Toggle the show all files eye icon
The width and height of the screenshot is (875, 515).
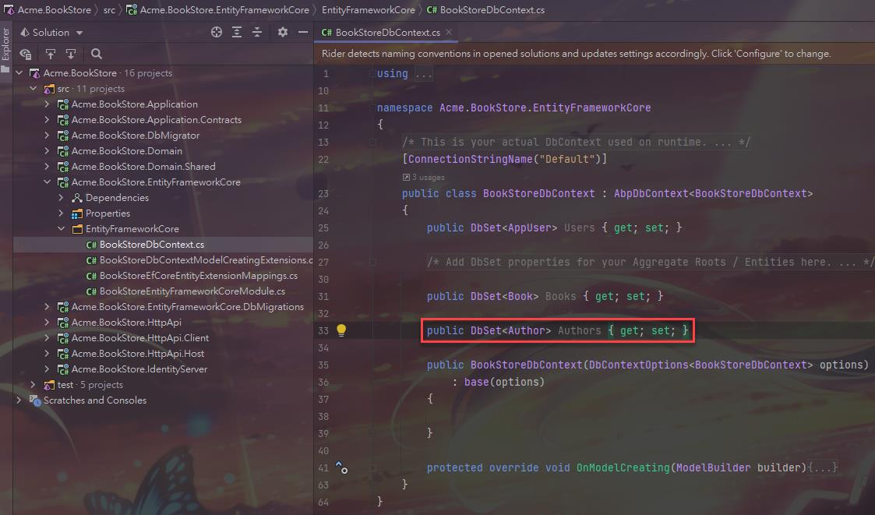click(26, 54)
